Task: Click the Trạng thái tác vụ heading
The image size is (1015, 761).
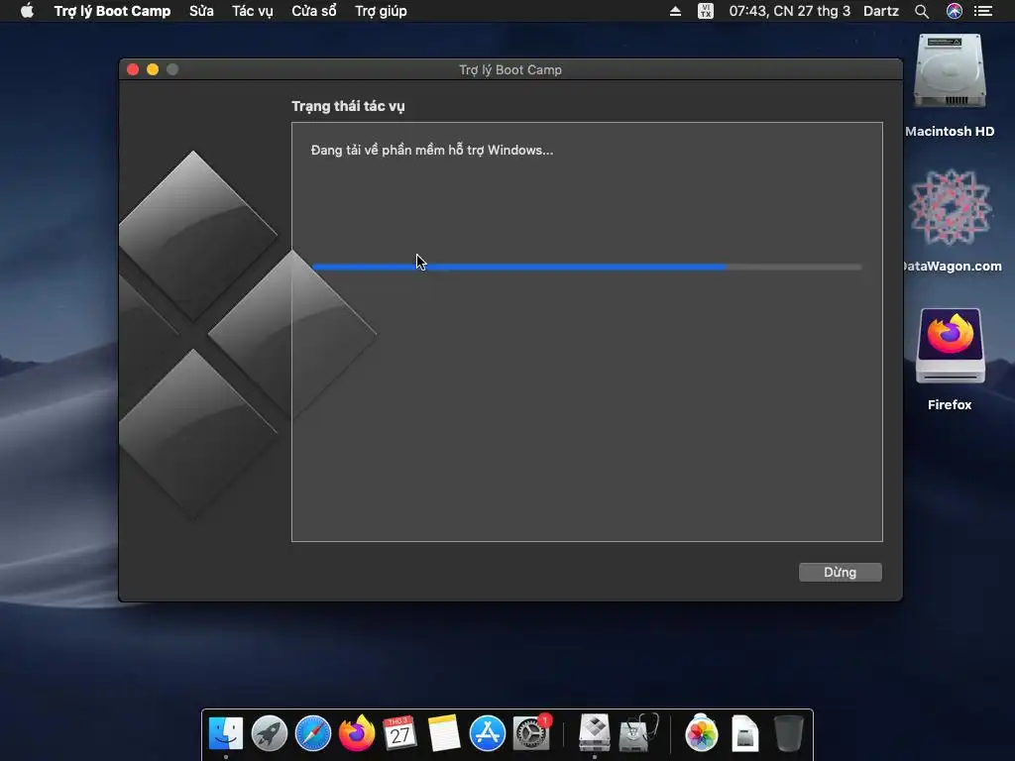Action: (x=348, y=106)
